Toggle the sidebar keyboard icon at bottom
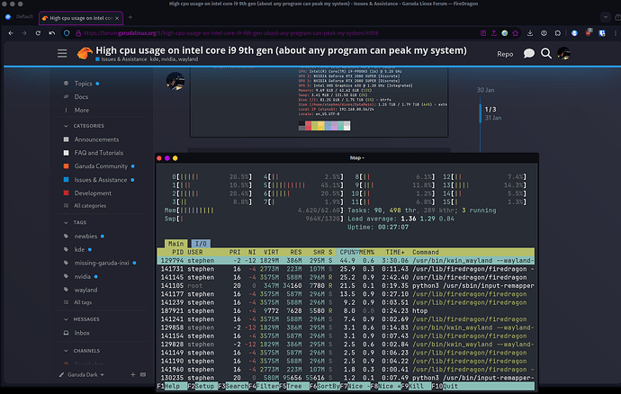The image size is (621, 394). pyautogui.click(x=143, y=374)
